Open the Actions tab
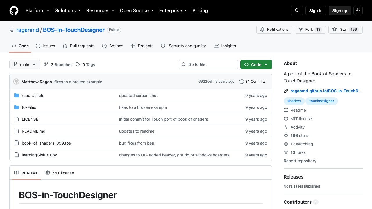Image resolution: width=372 pixels, height=209 pixels. click(112, 46)
